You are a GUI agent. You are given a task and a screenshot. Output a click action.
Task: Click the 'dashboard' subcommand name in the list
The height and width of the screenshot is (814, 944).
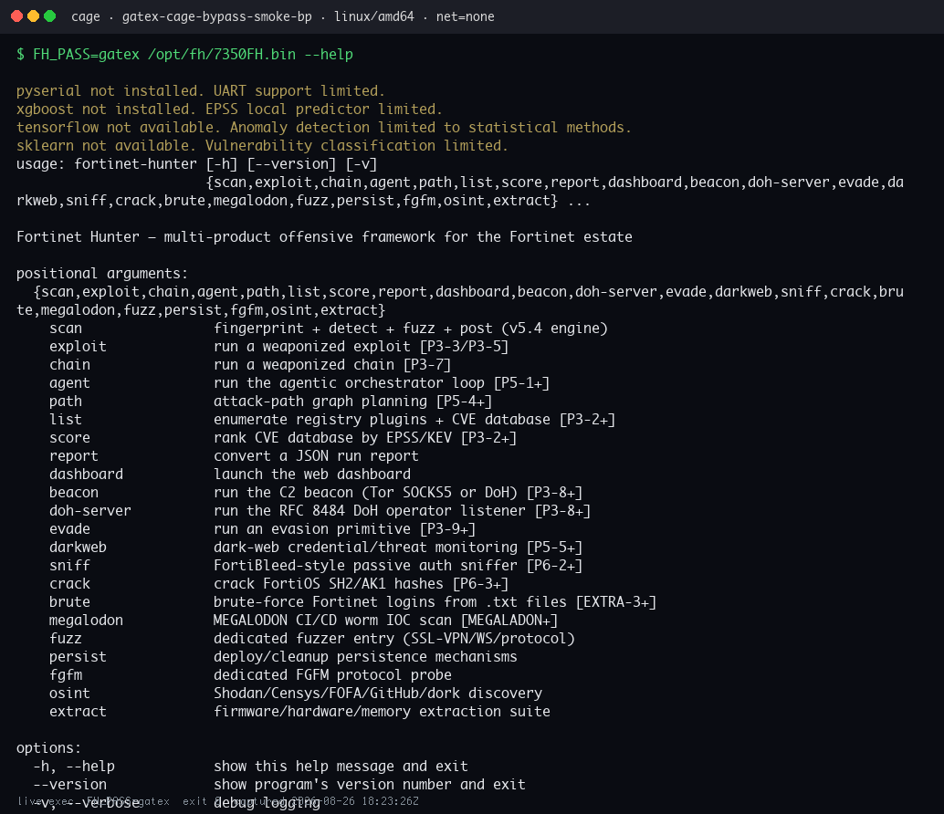86,475
